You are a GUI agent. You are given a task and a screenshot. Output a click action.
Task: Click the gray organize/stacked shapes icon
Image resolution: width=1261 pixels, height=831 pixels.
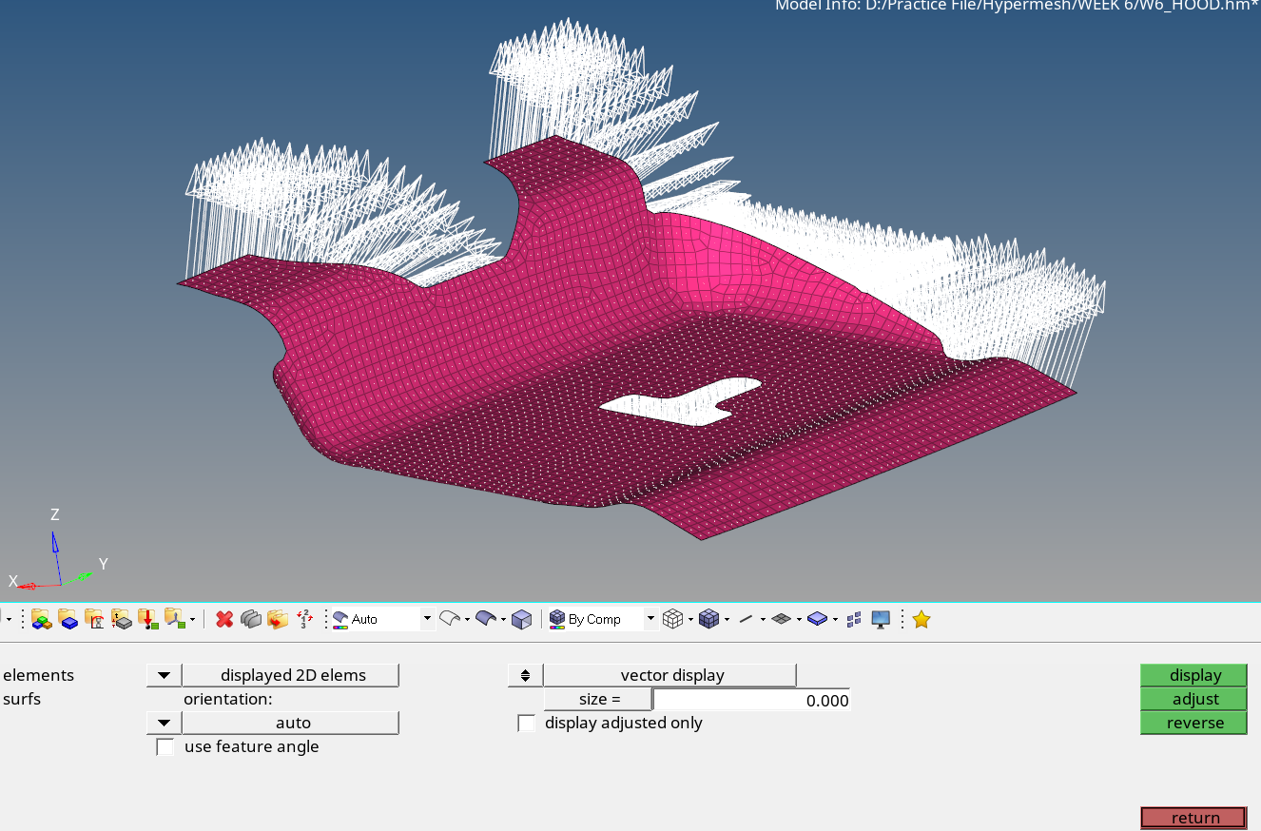click(251, 619)
